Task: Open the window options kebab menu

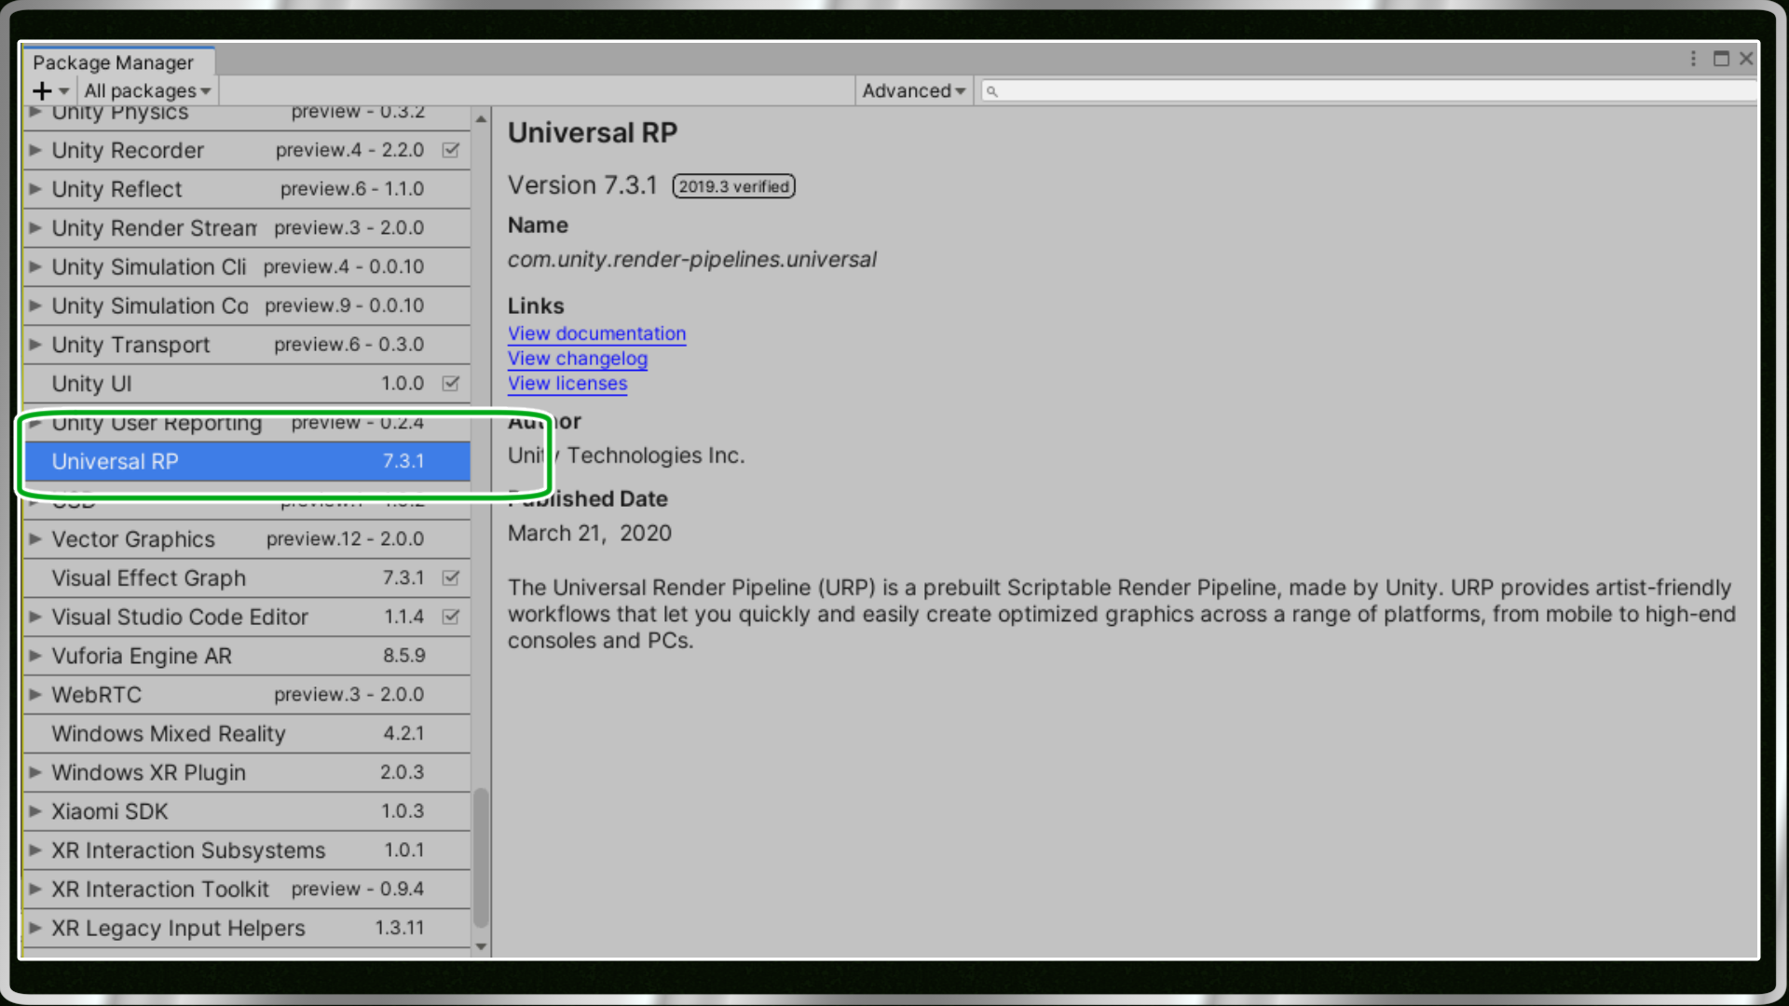Action: click(1693, 59)
